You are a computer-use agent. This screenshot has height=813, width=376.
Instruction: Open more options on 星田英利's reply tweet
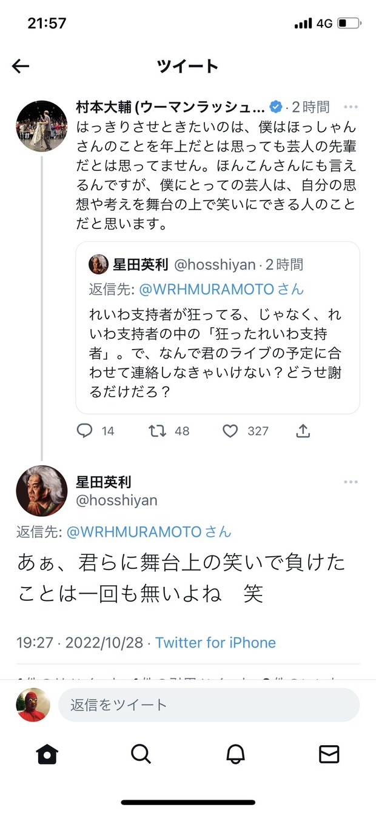pos(351,482)
